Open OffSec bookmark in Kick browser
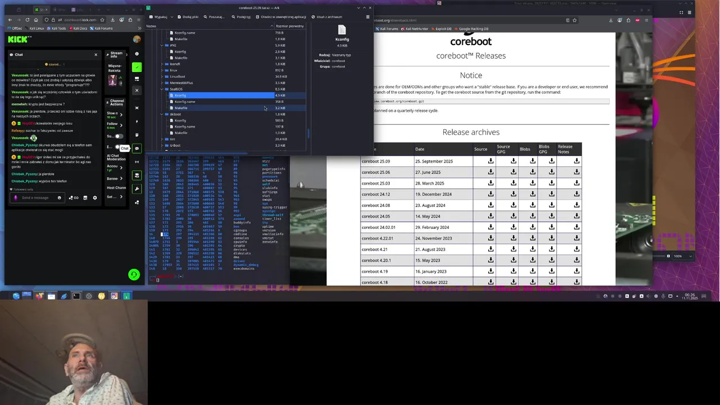Image resolution: width=720 pixels, height=405 pixels. click(15, 28)
